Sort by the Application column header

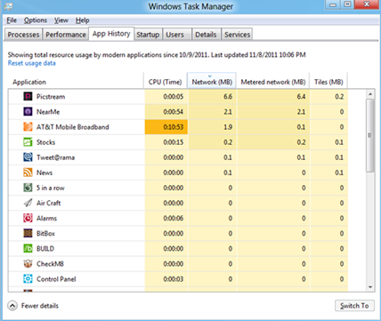pyautogui.click(x=76, y=81)
